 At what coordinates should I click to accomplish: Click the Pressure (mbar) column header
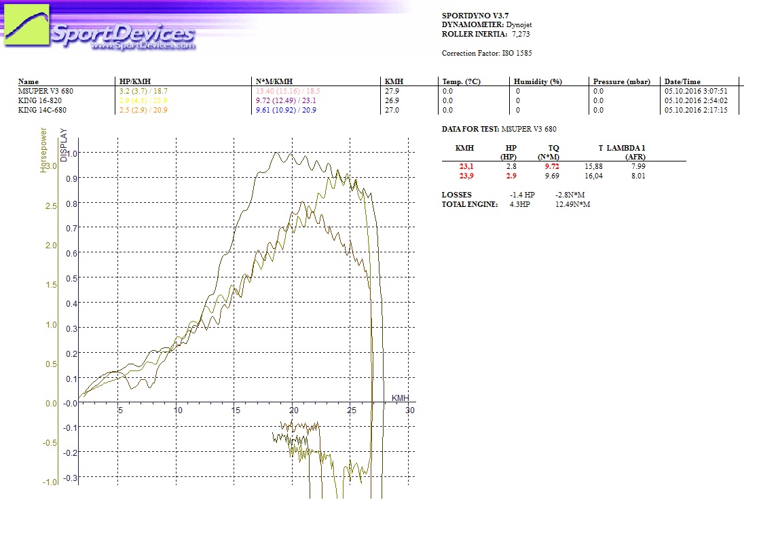pos(620,81)
